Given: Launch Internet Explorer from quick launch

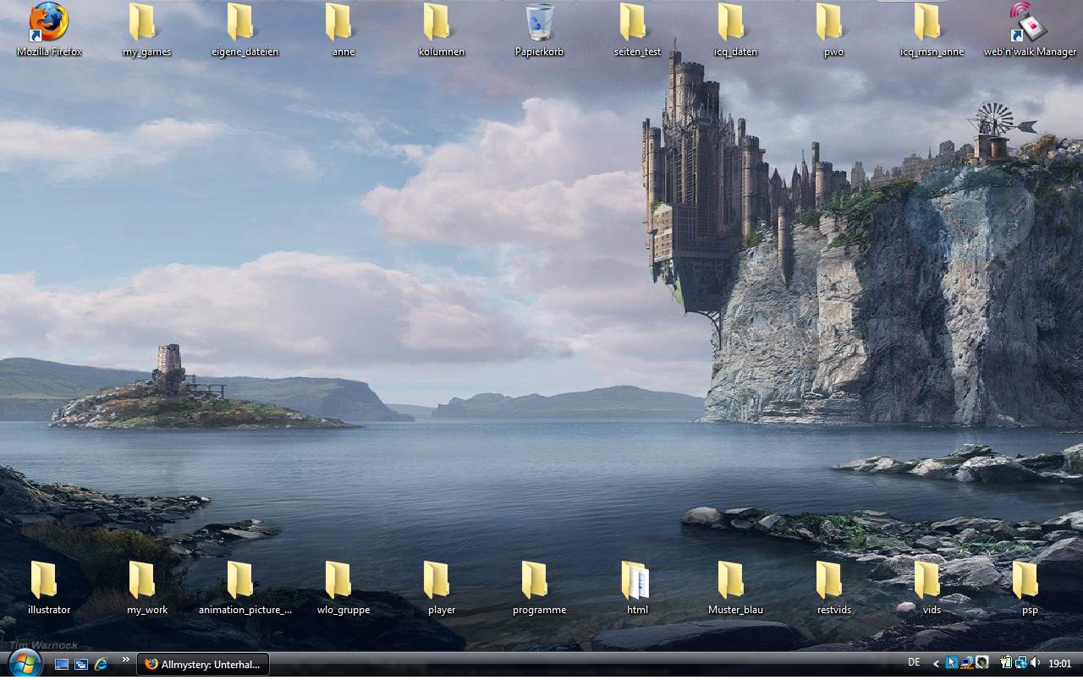Looking at the screenshot, I should click(101, 664).
